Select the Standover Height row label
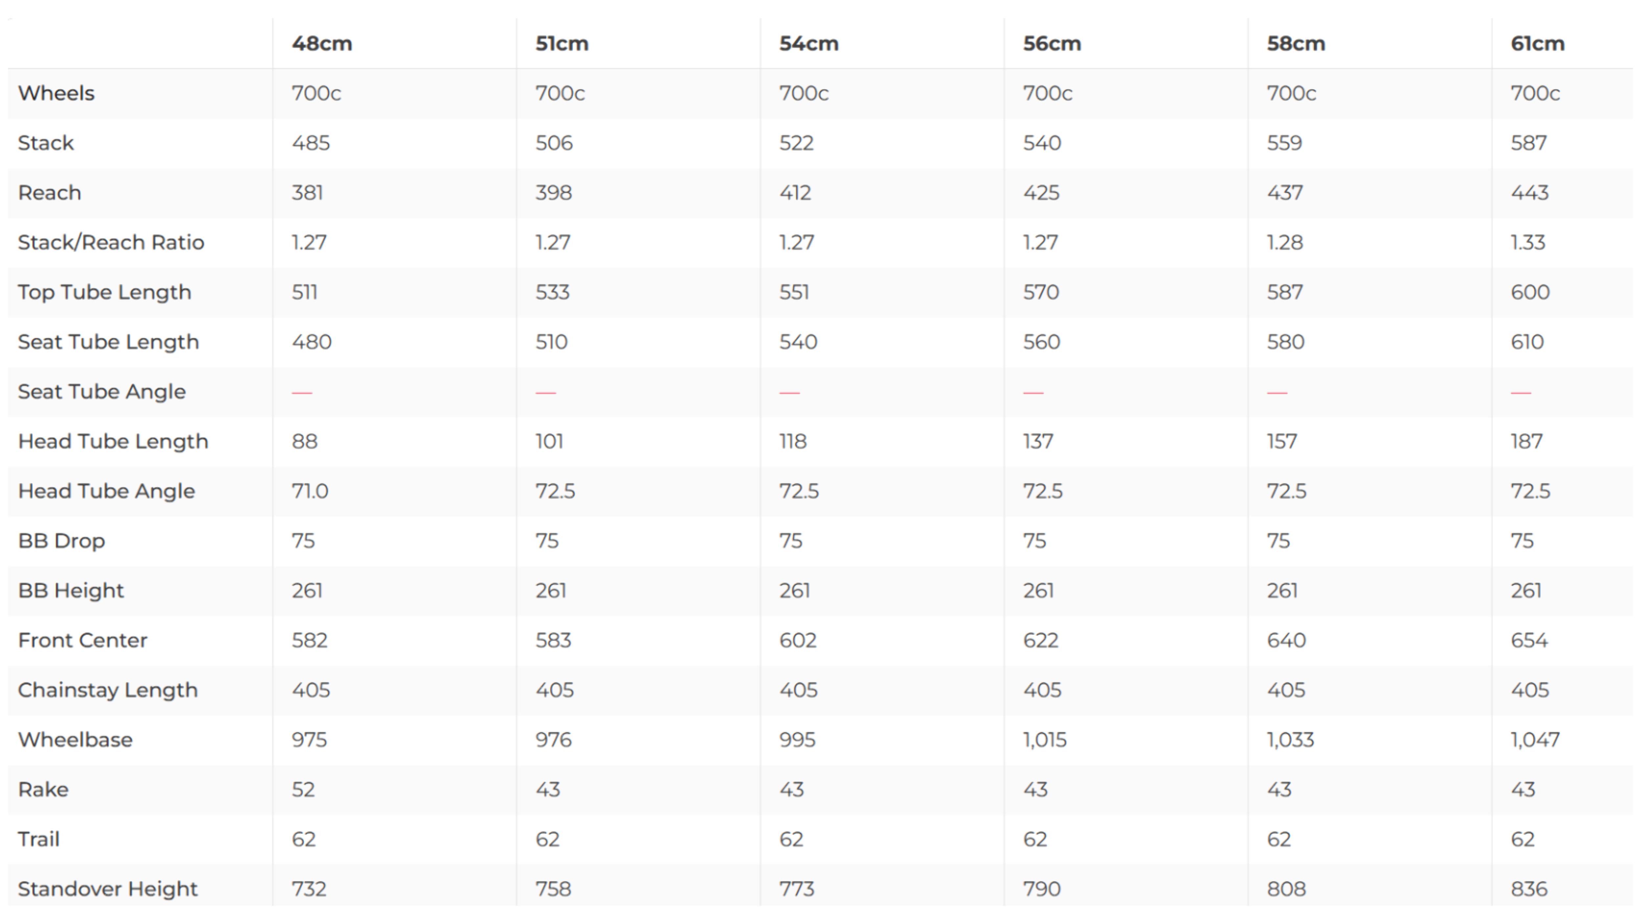The width and height of the screenshot is (1643, 924). [x=108, y=889]
